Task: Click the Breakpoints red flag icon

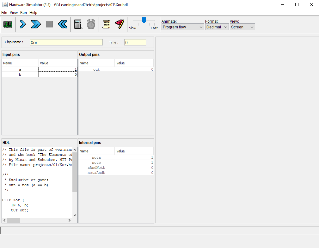Action: 119,24
